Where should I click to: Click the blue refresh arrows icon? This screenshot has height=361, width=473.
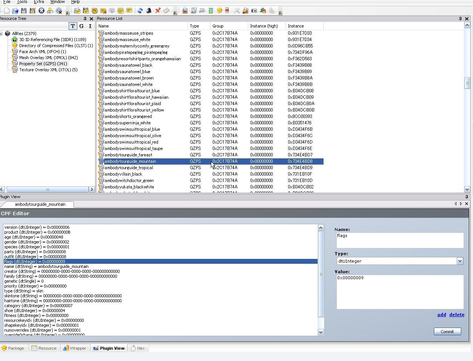[140, 11]
